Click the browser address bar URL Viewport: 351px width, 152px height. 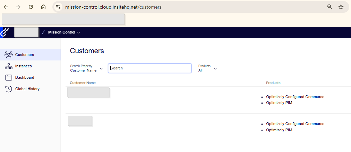[x=113, y=7]
